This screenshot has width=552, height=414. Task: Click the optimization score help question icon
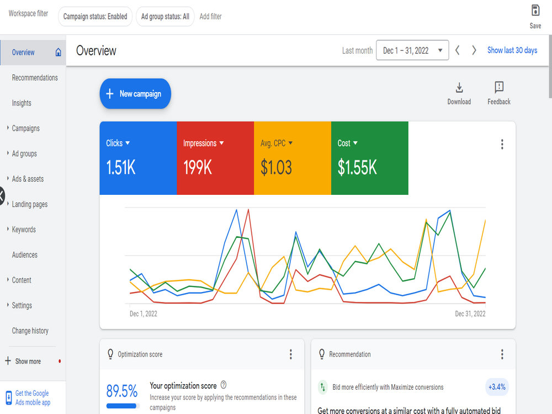223,385
